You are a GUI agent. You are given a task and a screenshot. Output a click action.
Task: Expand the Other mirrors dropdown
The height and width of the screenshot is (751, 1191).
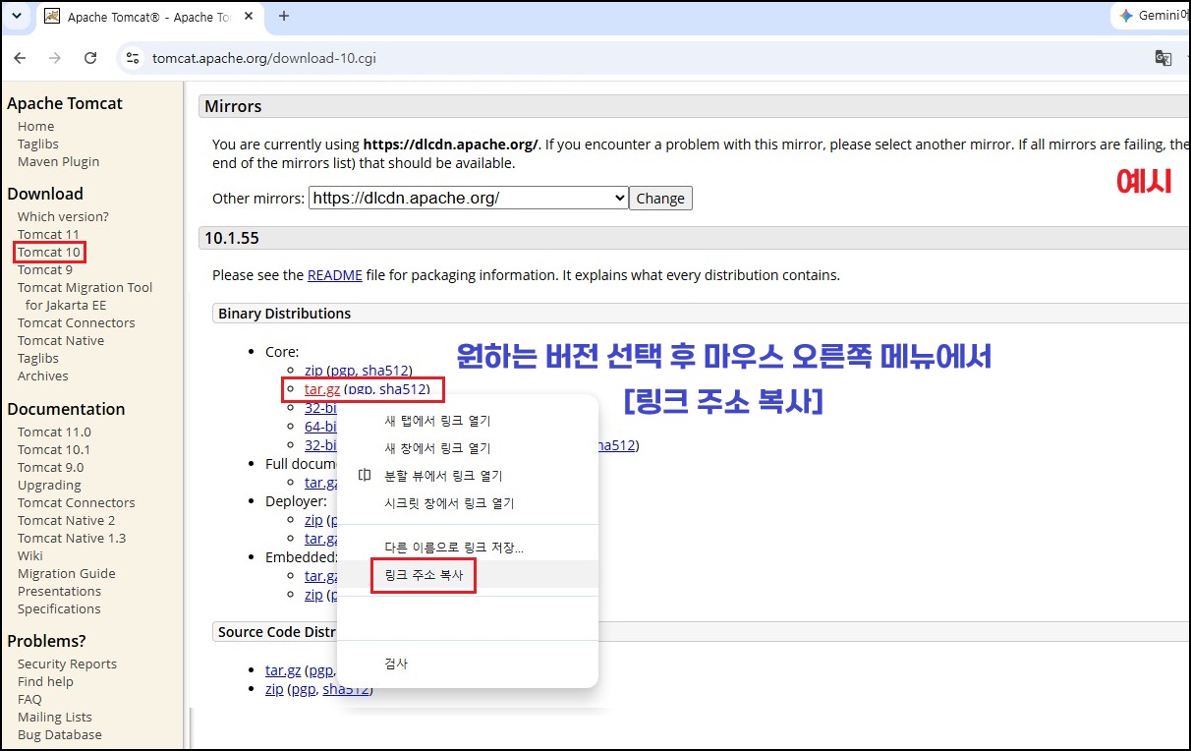pyautogui.click(x=469, y=198)
